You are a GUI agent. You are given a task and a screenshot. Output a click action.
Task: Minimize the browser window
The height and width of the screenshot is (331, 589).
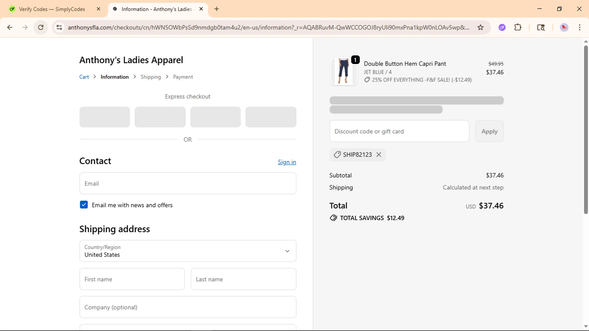[x=540, y=9]
